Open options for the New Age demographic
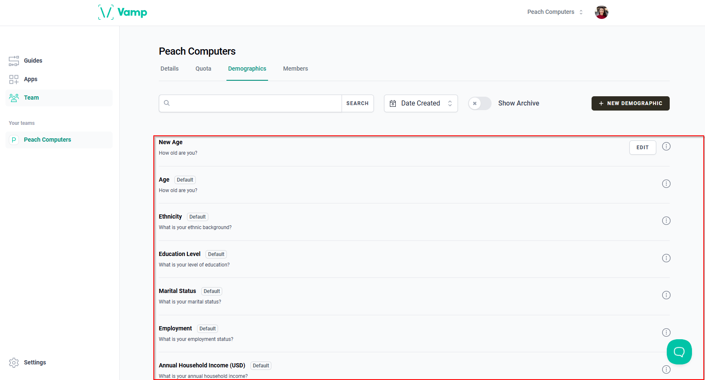 666,146
